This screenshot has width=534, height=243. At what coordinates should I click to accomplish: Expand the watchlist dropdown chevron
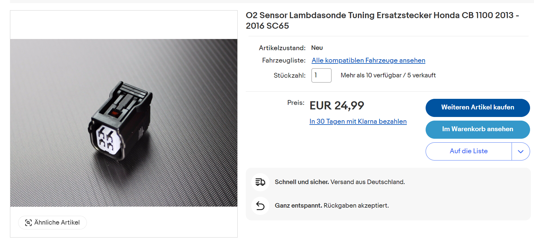[x=520, y=151]
